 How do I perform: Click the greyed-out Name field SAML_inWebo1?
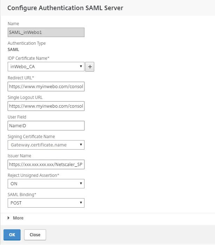point(46,32)
